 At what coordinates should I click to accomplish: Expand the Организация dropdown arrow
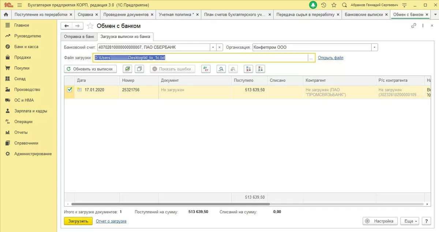pyautogui.click(x=374, y=47)
